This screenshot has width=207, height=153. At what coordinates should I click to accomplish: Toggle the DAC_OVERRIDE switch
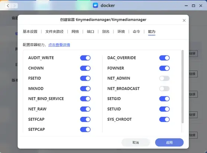tap(164, 58)
